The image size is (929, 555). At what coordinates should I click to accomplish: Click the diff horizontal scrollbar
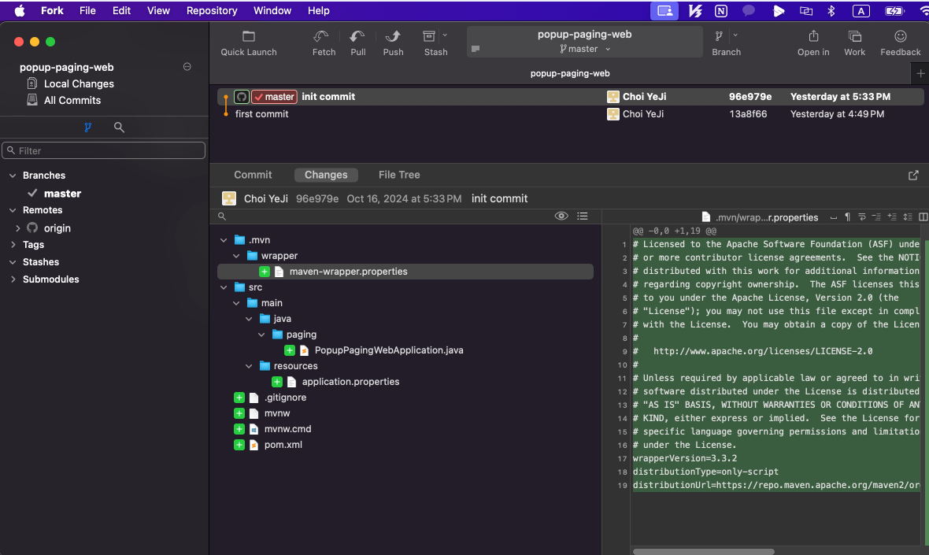pyautogui.click(x=703, y=551)
